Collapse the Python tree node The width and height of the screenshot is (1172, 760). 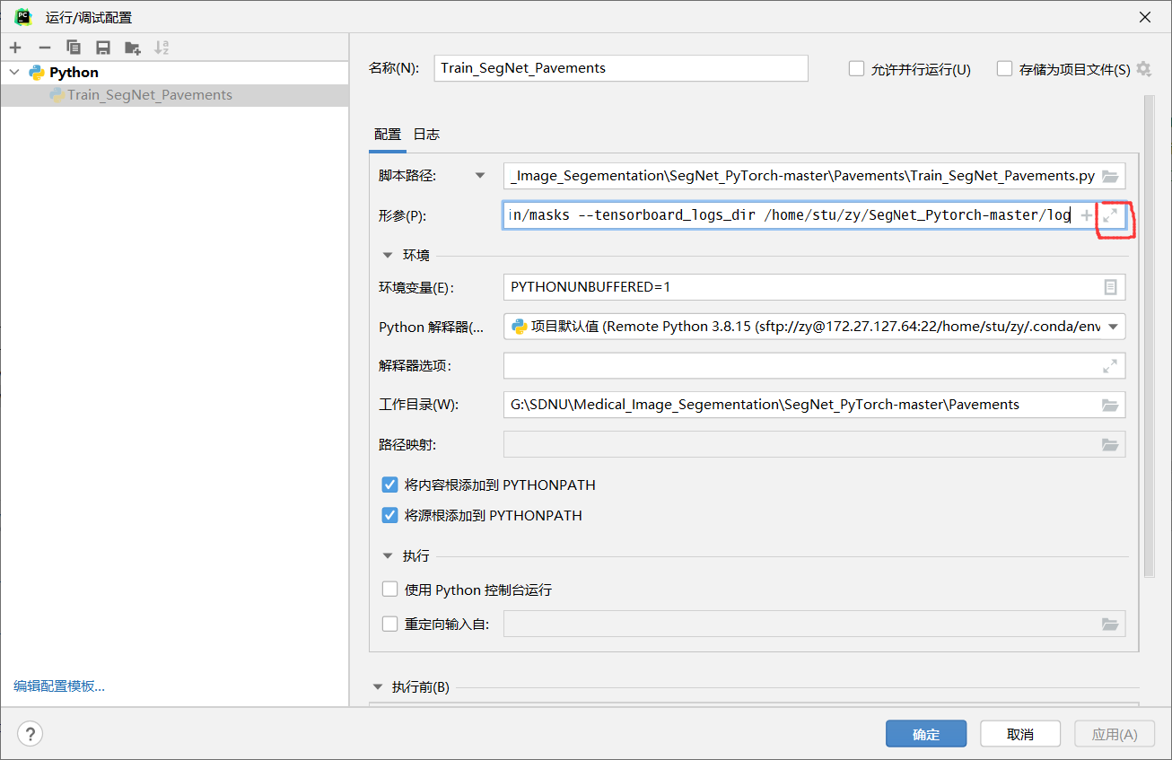13,72
